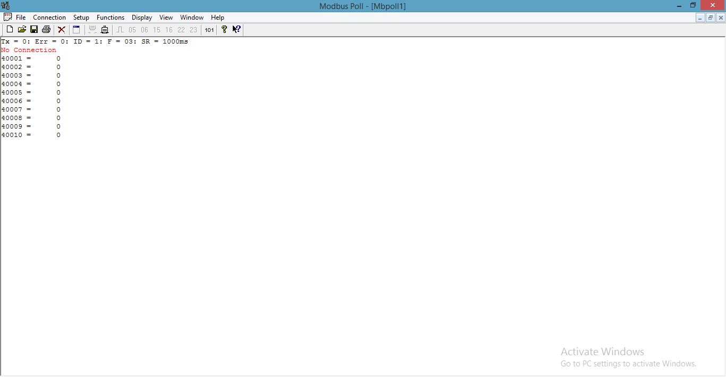Restore down the Modbus Poll main window
This screenshot has width=726, height=377.
click(x=693, y=5)
